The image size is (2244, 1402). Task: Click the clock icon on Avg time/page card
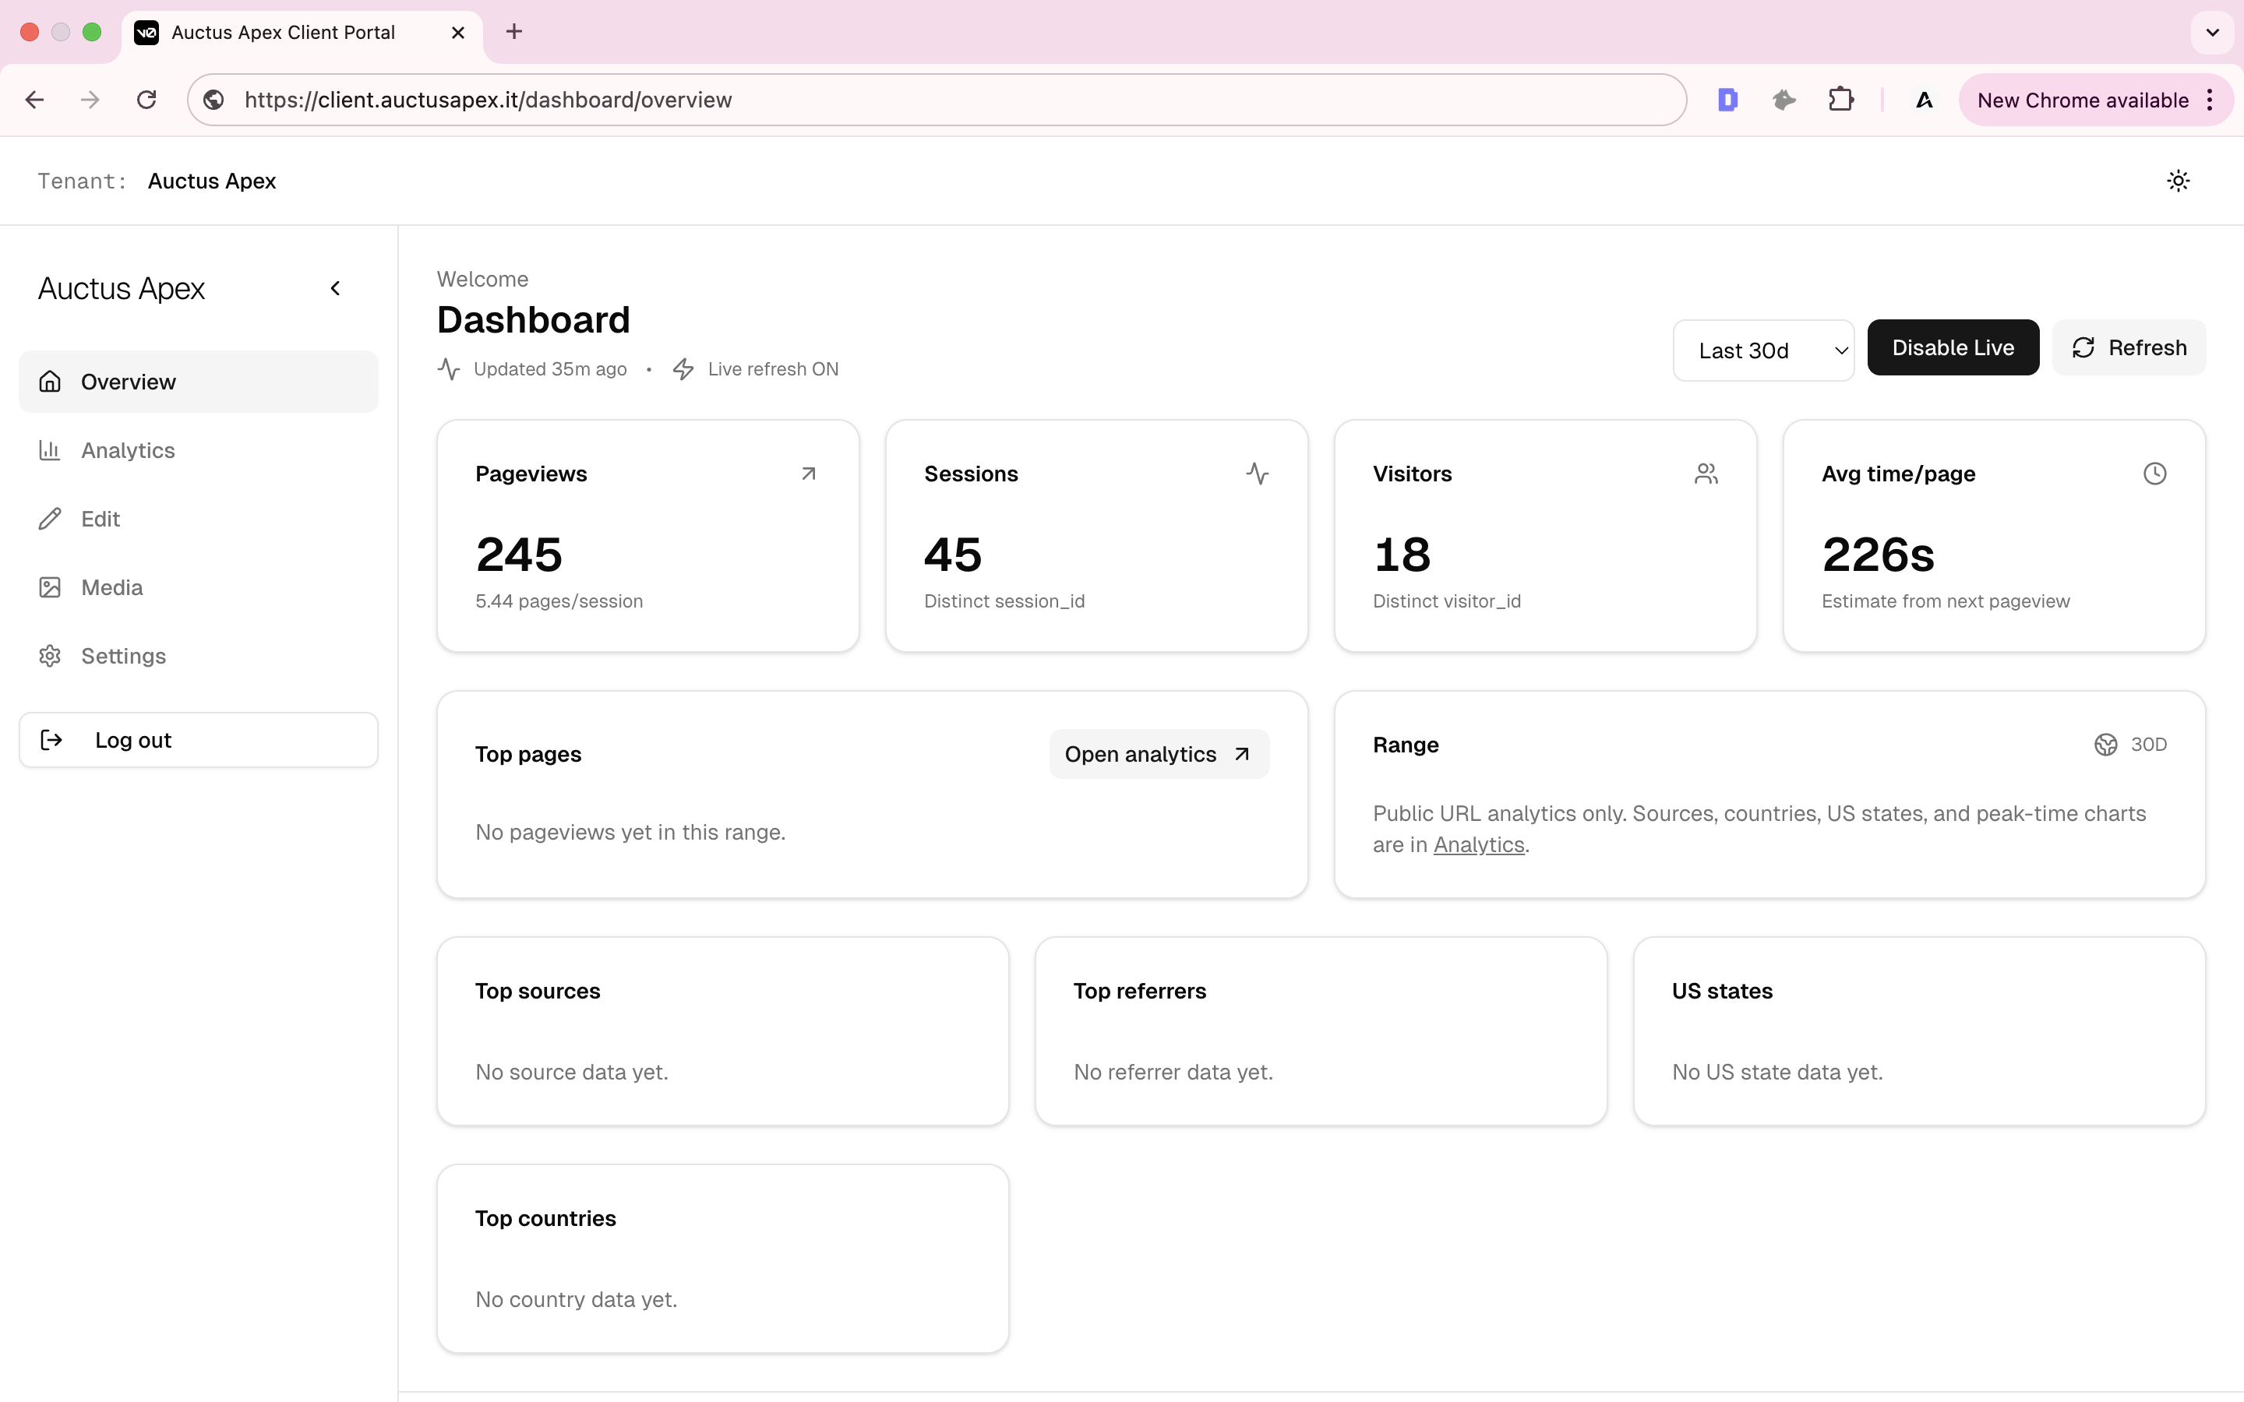[x=2155, y=474]
